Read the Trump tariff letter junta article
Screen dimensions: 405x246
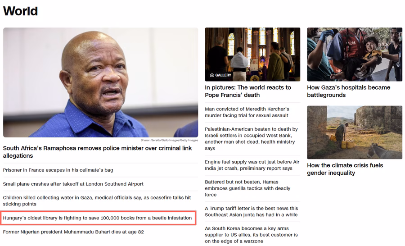click(x=251, y=212)
